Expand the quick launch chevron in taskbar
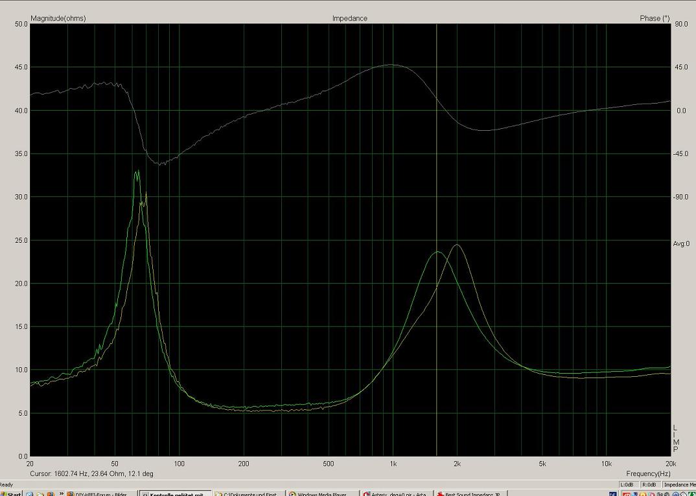The image size is (696, 496). [x=62, y=493]
